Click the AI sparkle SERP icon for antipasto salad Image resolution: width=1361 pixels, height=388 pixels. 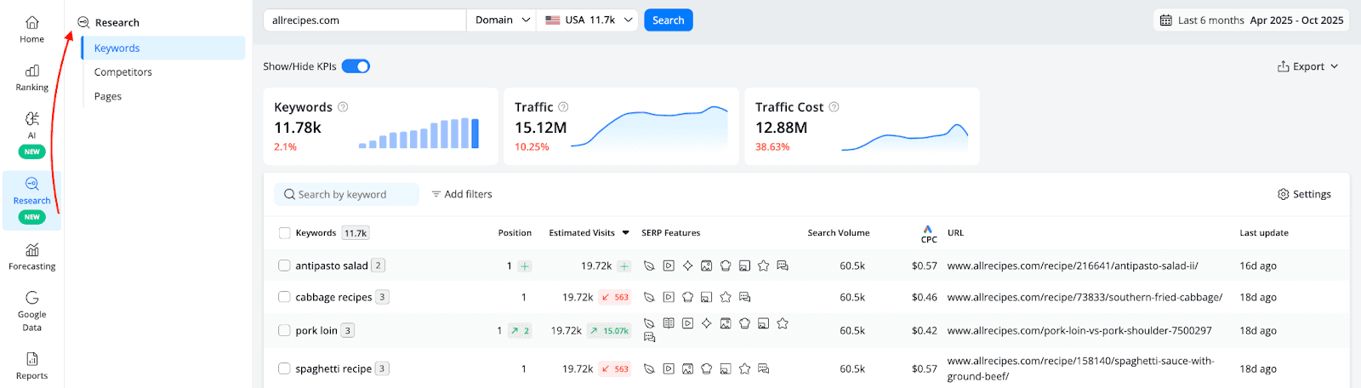tap(687, 265)
